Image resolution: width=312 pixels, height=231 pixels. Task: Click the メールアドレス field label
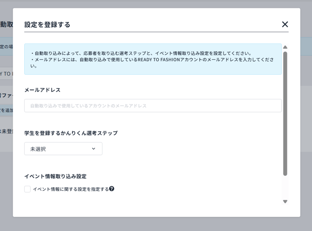[42, 90]
